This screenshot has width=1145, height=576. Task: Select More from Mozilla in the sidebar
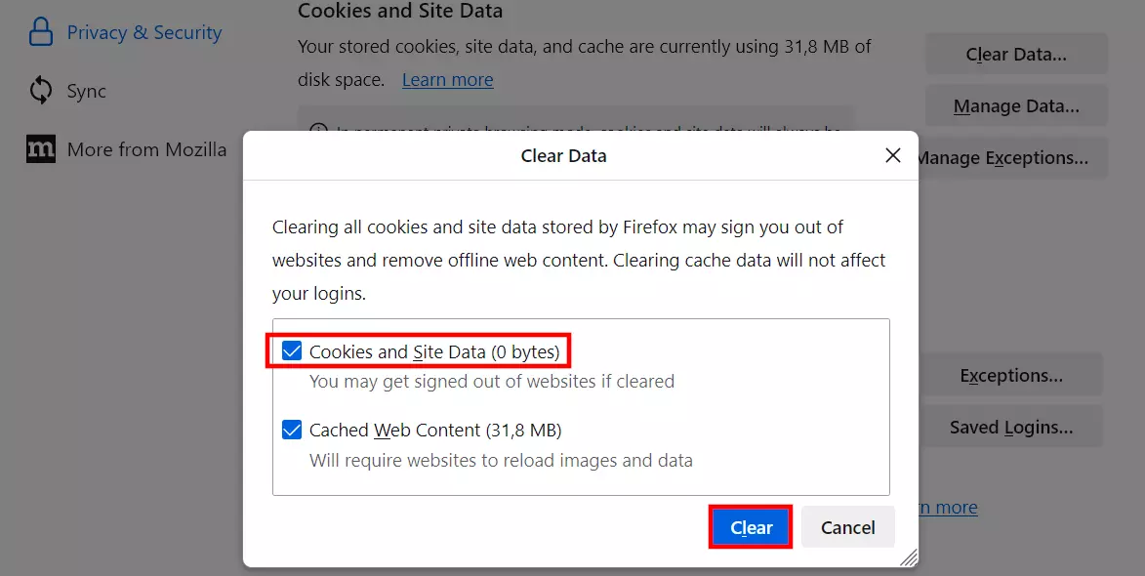click(146, 149)
